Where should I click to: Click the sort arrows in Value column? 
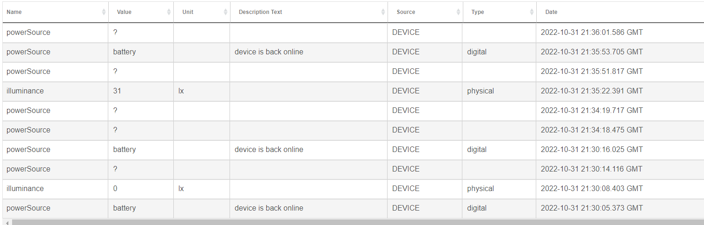(x=169, y=12)
